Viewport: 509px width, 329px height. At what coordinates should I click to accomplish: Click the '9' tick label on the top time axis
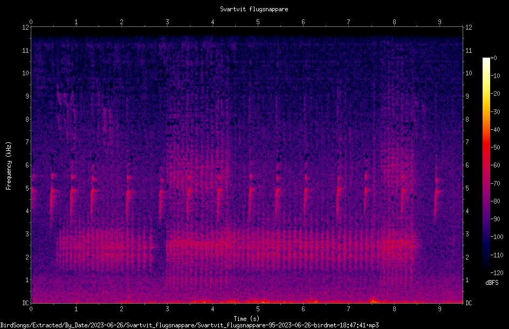click(x=439, y=22)
